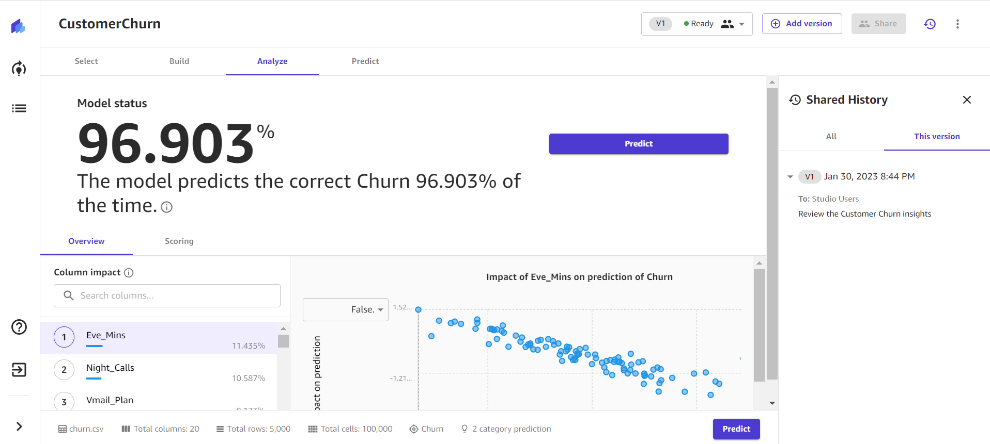Viewport: 990px width, 444px height.
Task: Switch to the Scoring tab
Action: (x=179, y=241)
